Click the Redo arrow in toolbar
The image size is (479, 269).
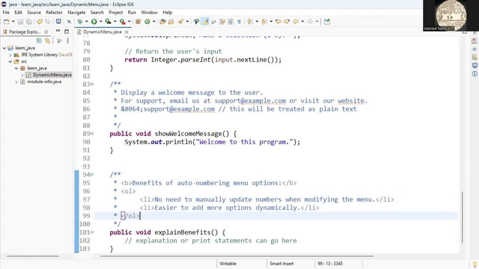point(48,21)
